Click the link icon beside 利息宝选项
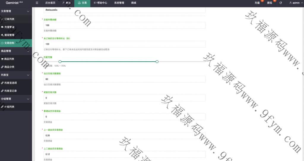The height and width of the screenshot is (161, 304). (2, 83)
